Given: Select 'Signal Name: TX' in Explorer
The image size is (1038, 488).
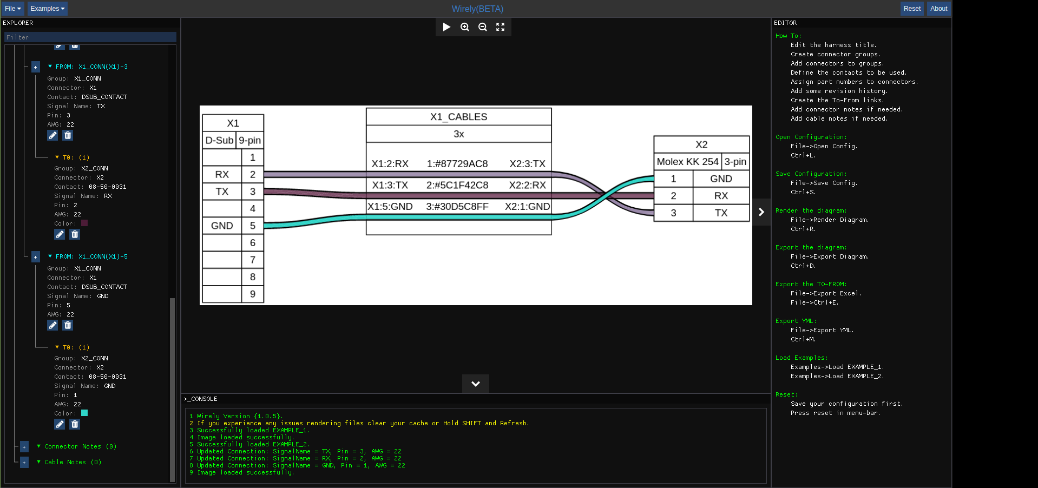Looking at the screenshot, I should [x=76, y=106].
